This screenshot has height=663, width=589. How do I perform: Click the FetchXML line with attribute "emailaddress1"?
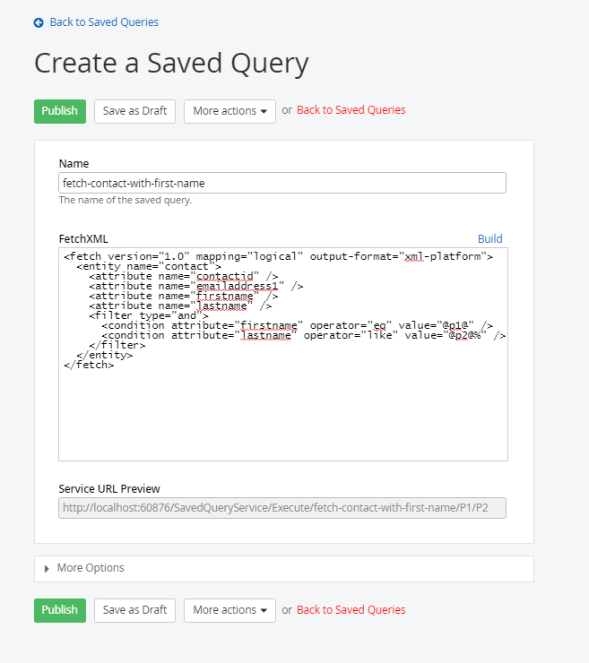tap(196, 287)
